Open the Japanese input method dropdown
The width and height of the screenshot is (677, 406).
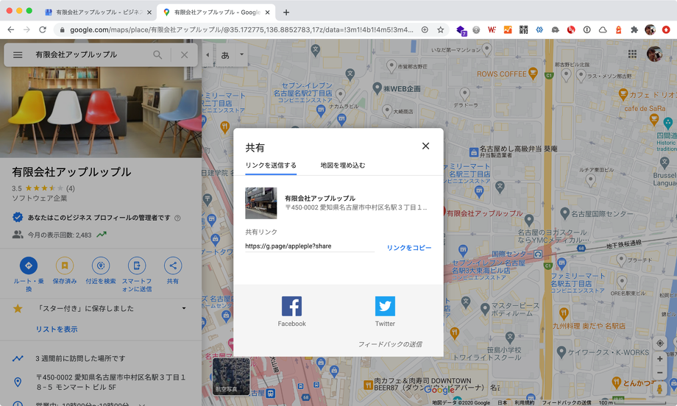pos(241,55)
